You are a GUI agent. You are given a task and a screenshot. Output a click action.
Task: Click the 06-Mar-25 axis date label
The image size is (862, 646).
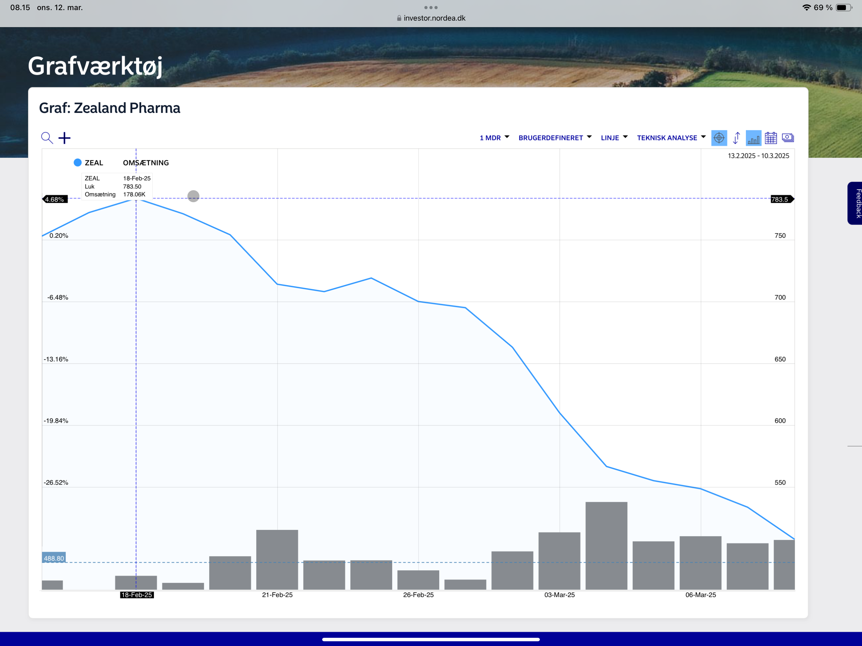[x=701, y=595]
